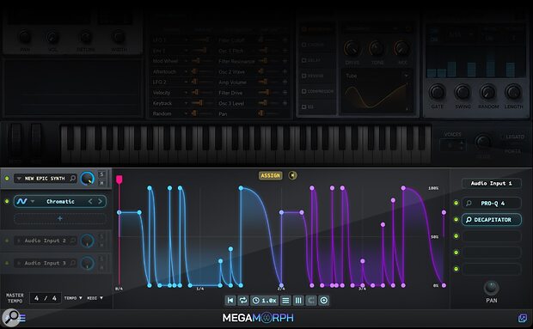
Task: Click the speaker icon beside ASSIGN
Action: (x=292, y=175)
